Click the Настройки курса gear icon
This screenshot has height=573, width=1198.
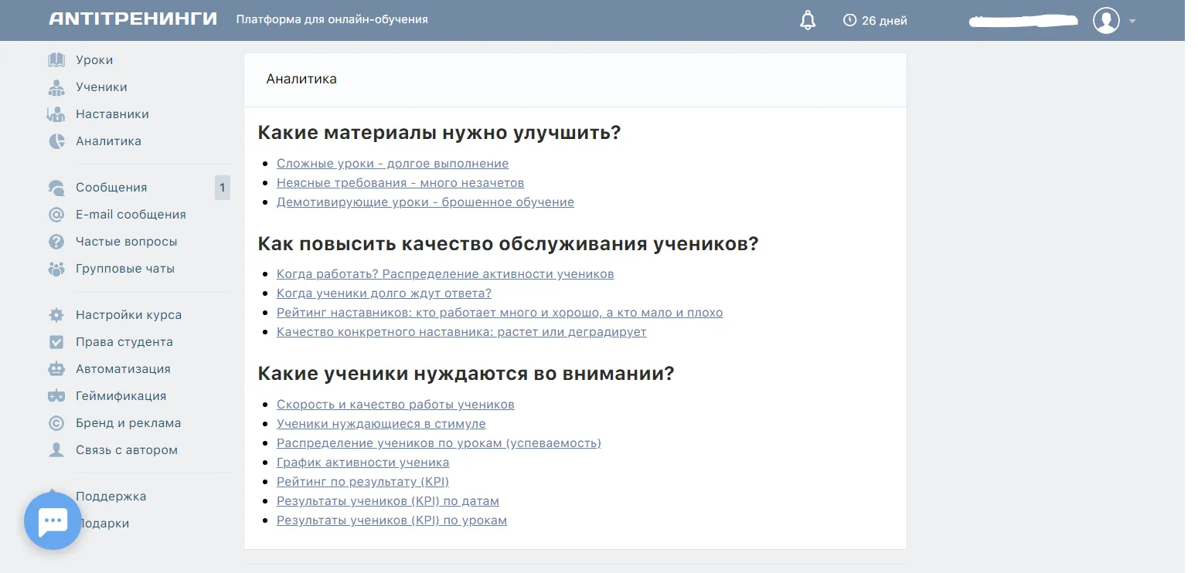[x=56, y=315]
